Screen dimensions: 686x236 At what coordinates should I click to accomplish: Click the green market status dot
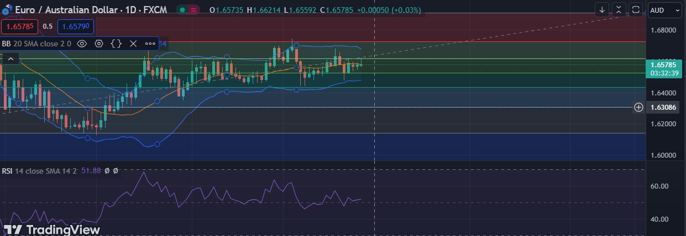coord(182,10)
